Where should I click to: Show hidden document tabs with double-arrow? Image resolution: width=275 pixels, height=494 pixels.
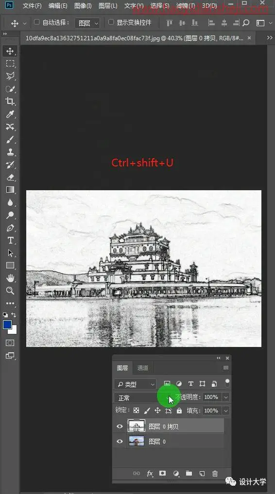[270, 37]
